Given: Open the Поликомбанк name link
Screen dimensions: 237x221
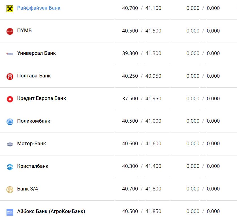Looking at the screenshot, I should point(34,121).
